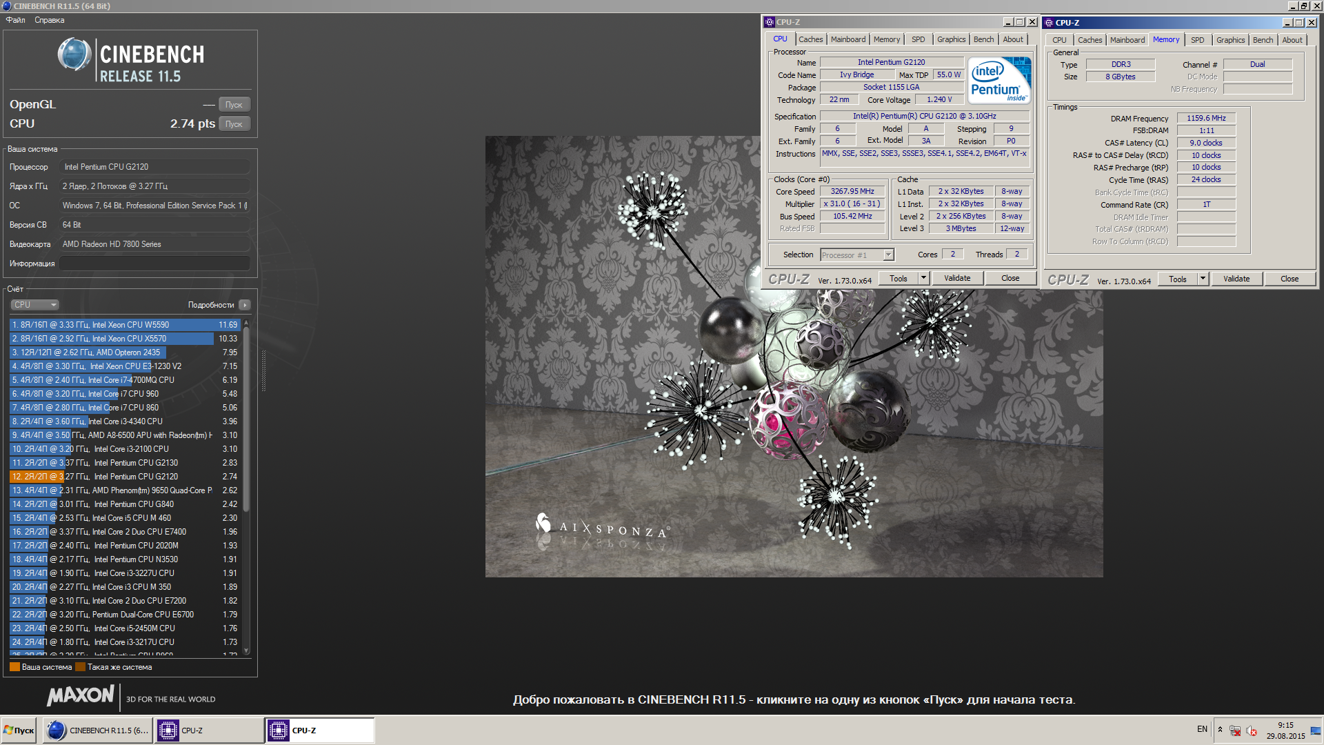Click the scroll-up arrow of the ranking list

click(x=246, y=323)
